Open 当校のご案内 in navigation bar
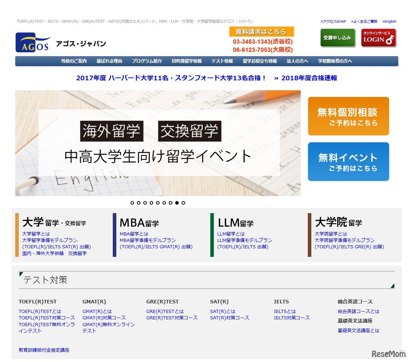The width and height of the screenshot is (411, 362). [74, 61]
